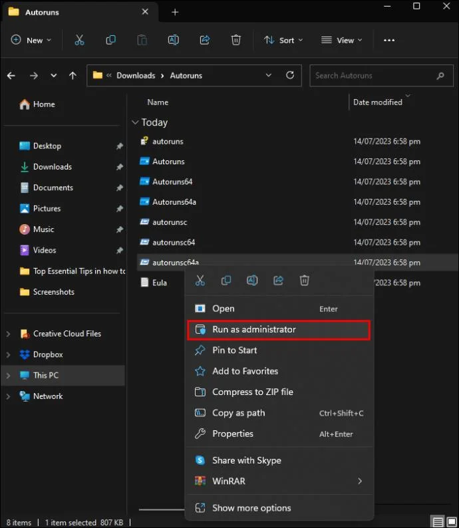Rename via the context menu rename icon
Image resolution: width=459 pixels, height=528 pixels.
[x=252, y=280]
